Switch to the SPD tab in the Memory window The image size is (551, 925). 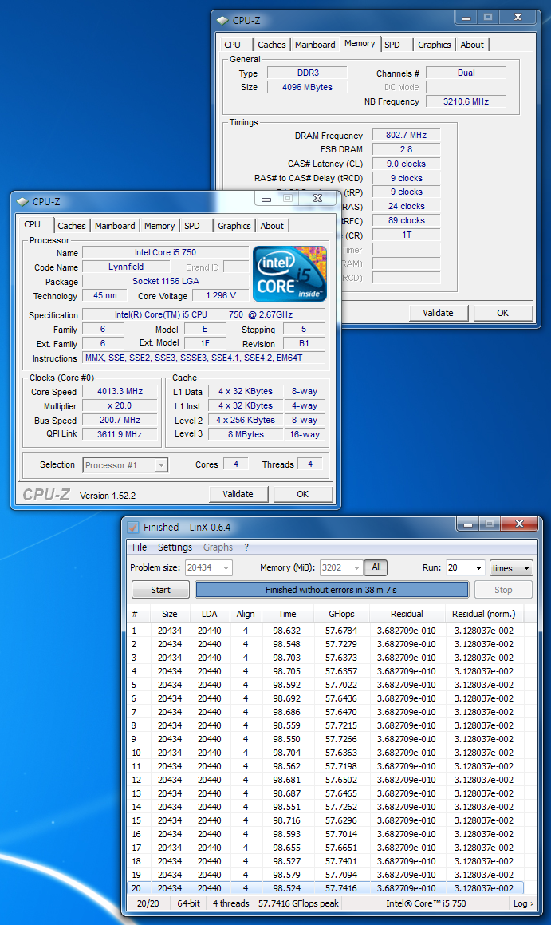click(x=392, y=45)
